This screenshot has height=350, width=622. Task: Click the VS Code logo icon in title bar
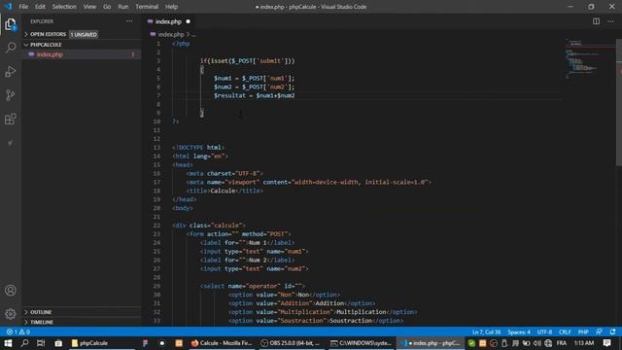tap(8, 7)
